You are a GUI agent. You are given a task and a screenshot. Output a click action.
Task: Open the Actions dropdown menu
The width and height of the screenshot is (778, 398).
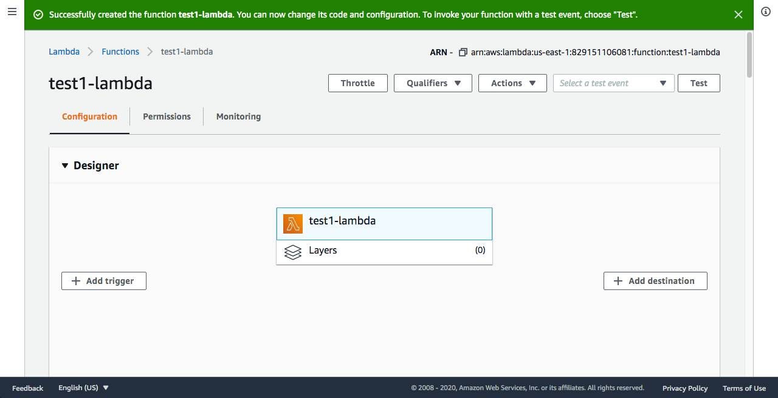(x=512, y=83)
